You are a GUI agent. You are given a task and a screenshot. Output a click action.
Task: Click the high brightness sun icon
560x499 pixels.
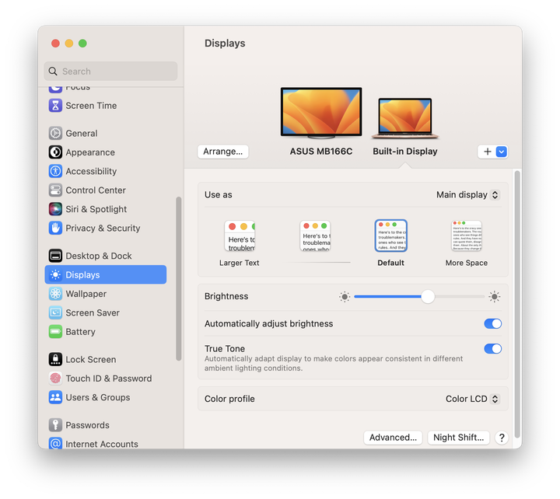pos(495,297)
